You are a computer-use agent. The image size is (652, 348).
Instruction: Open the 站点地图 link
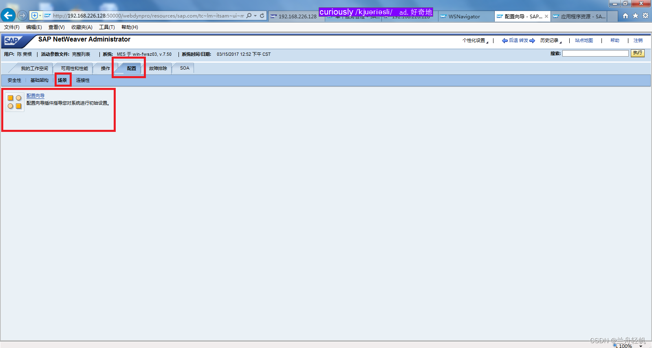click(584, 41)
